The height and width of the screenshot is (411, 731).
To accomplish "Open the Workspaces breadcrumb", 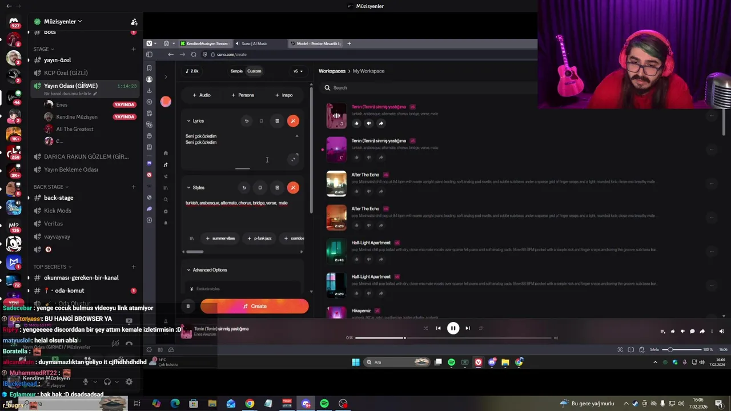I will [332, 71].
